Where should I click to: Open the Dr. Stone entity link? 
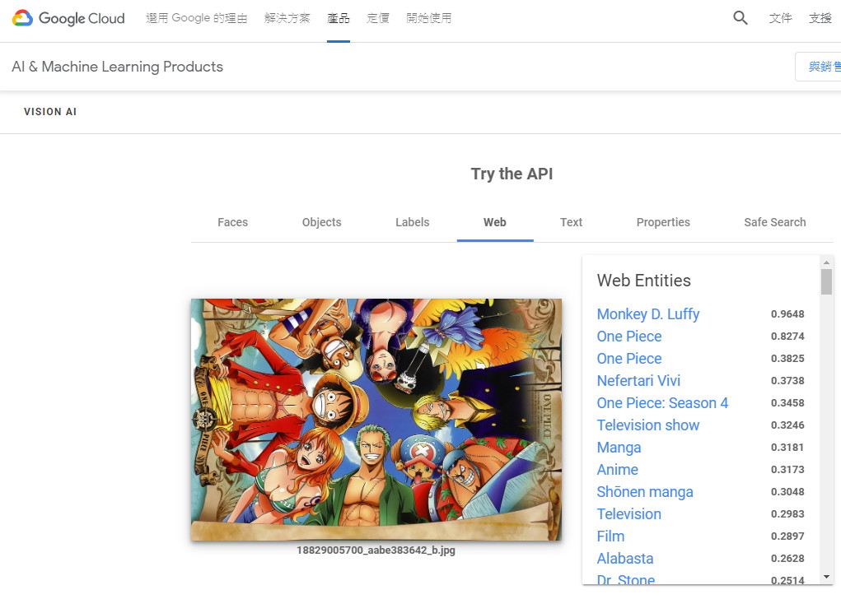click(x=626, y=580)
